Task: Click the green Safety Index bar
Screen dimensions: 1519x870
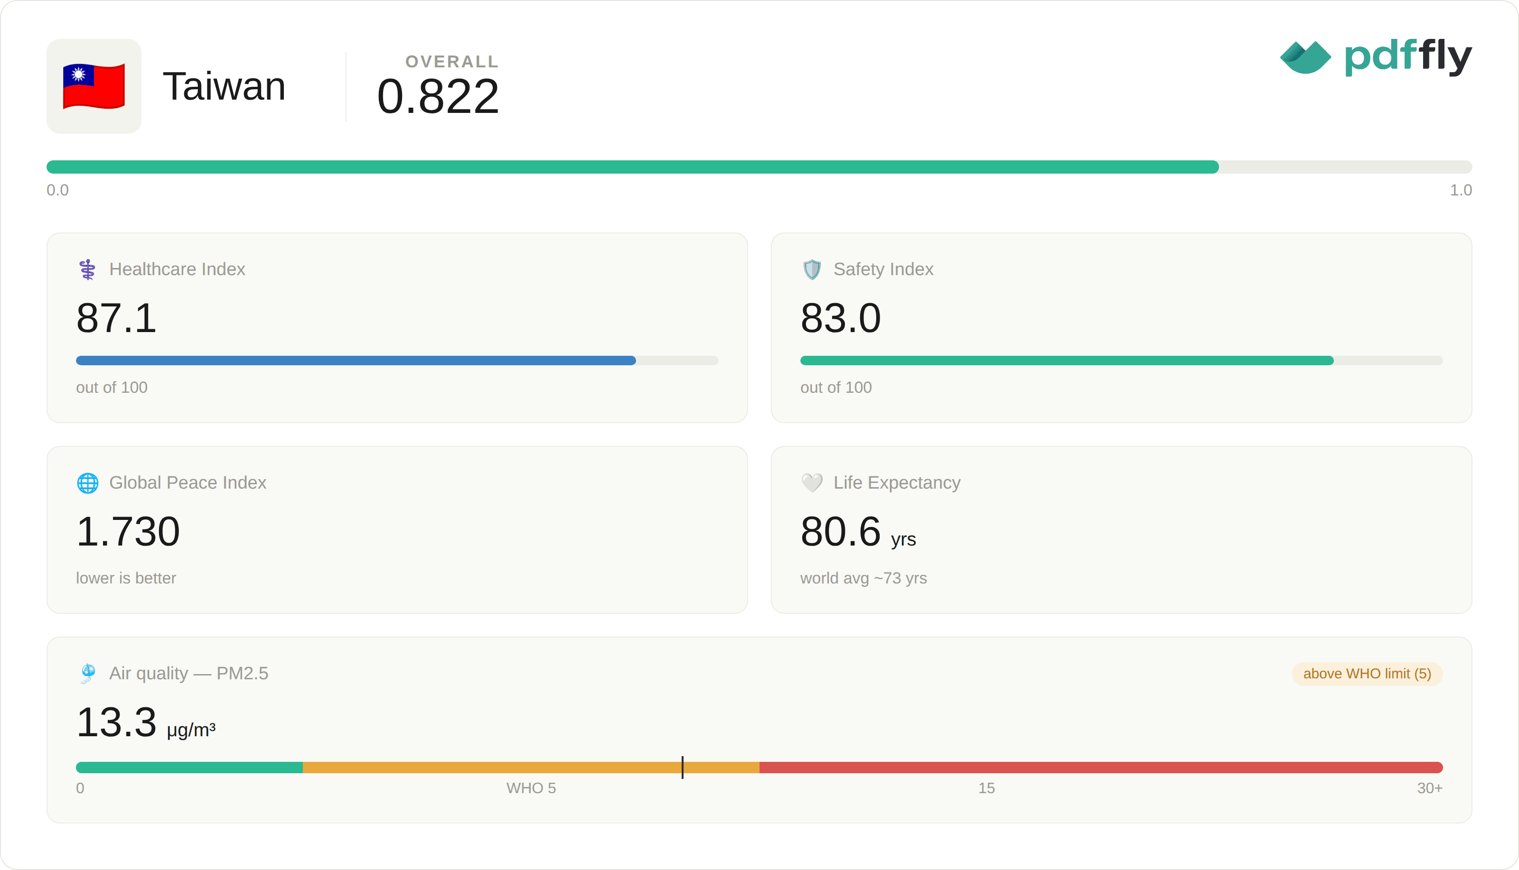Action: (1067, 361)
